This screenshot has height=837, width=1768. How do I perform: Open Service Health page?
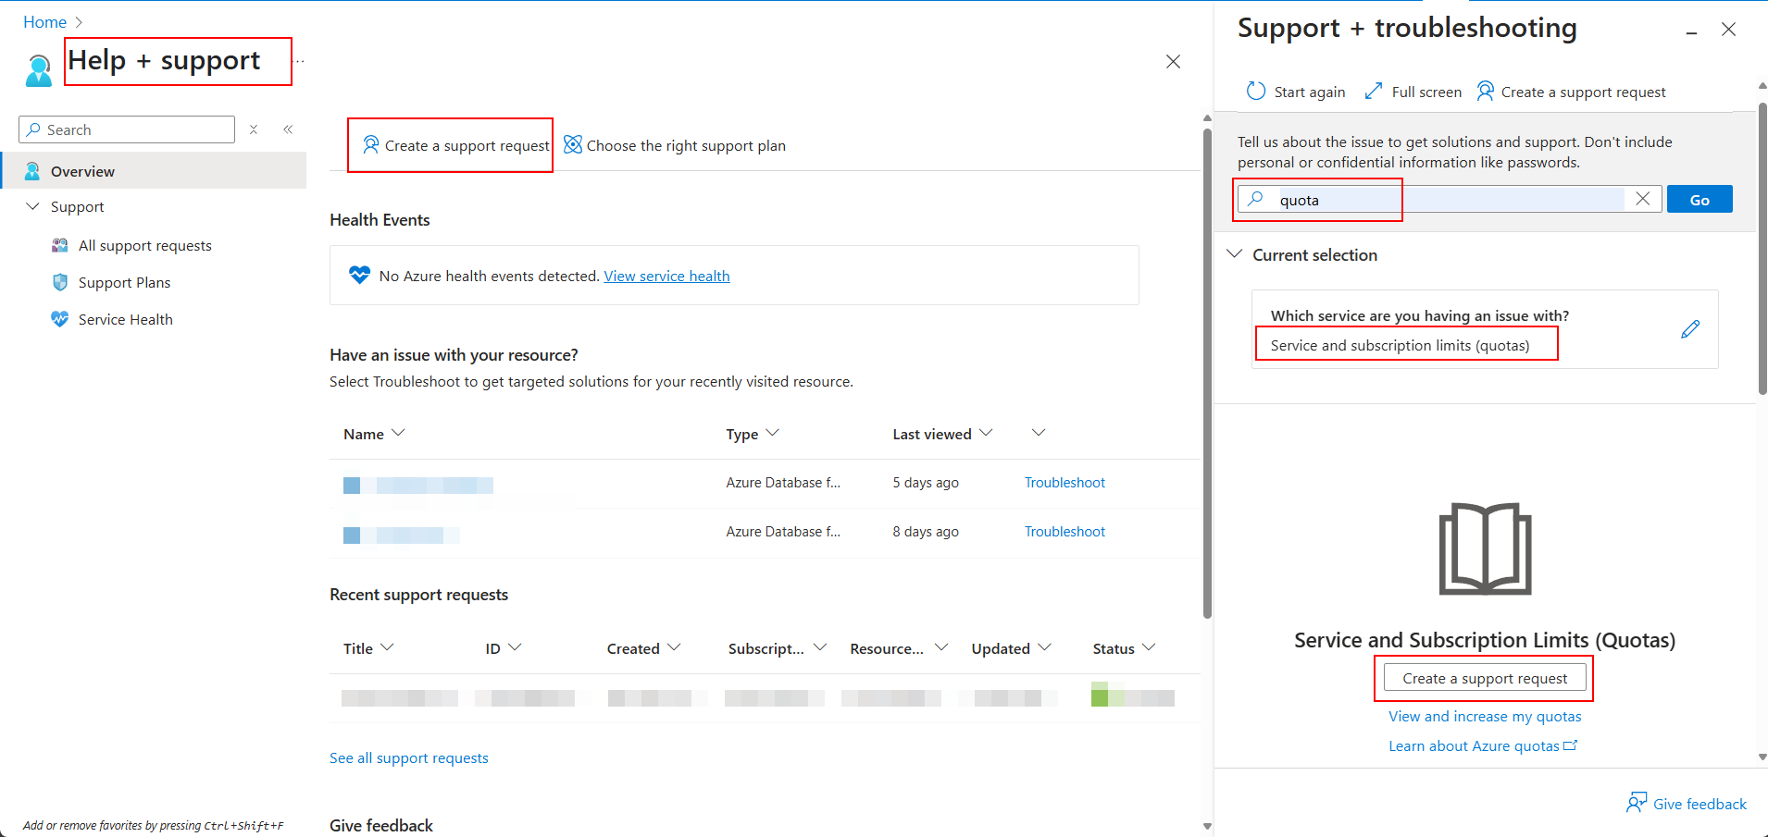[x=125, y=319]
